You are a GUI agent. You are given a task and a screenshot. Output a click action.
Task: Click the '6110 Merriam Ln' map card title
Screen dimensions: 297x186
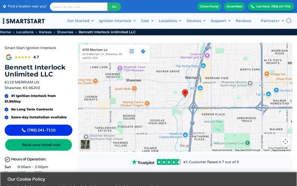95,50
